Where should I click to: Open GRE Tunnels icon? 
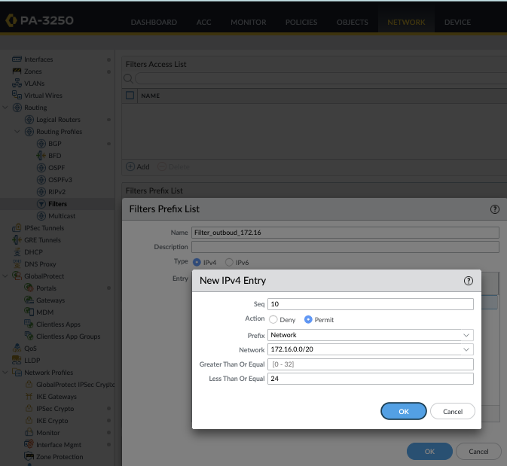tap(17, 240)
